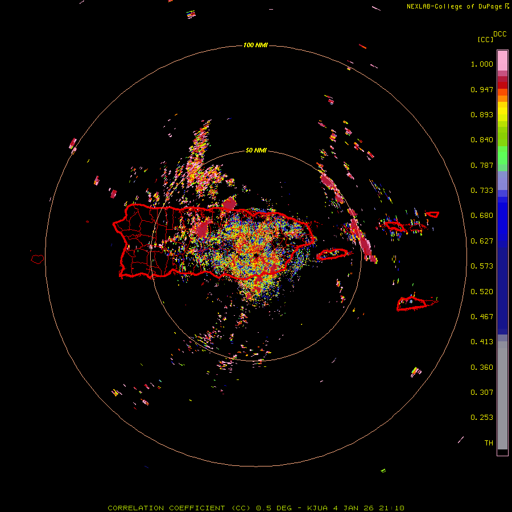Viewport: 512px width, 512px height.
Task: Click the [CC] units label
Action: 485,39
